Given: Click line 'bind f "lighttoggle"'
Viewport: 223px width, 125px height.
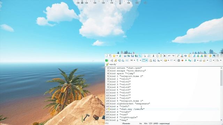Looking at the screenshot, I should click(x=124, y=117).
